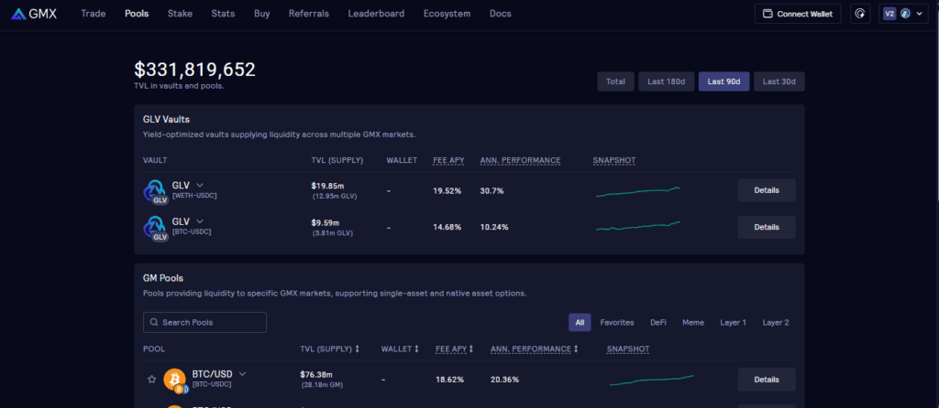Click the GLV BTC-USDC vault icon
The height and width of the screenshot is (408, 939).
154,228
